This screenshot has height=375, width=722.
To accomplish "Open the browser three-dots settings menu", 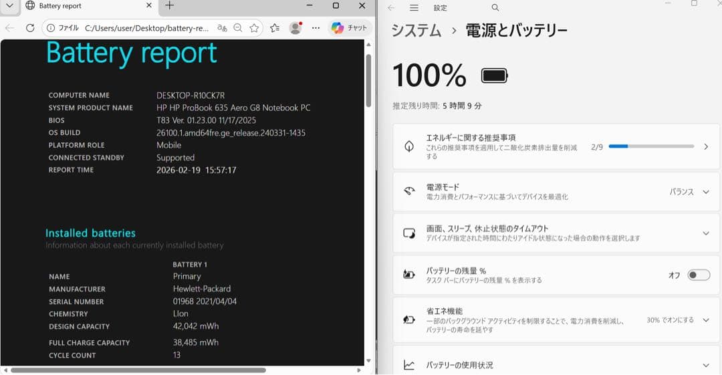I will pos(316,28).
